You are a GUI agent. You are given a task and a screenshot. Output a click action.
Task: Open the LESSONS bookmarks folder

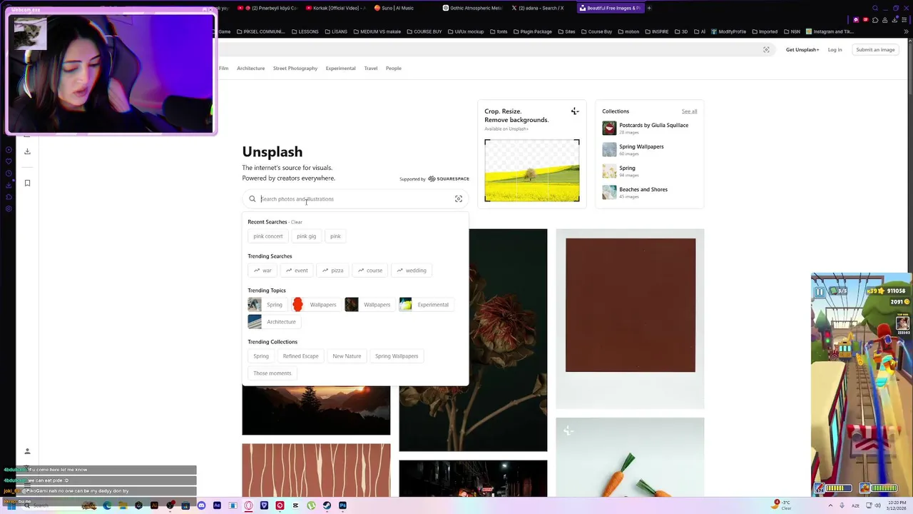305,31
